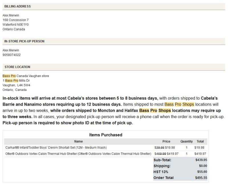Click the $19.98 total in the Carhartt row

[199, 148]
